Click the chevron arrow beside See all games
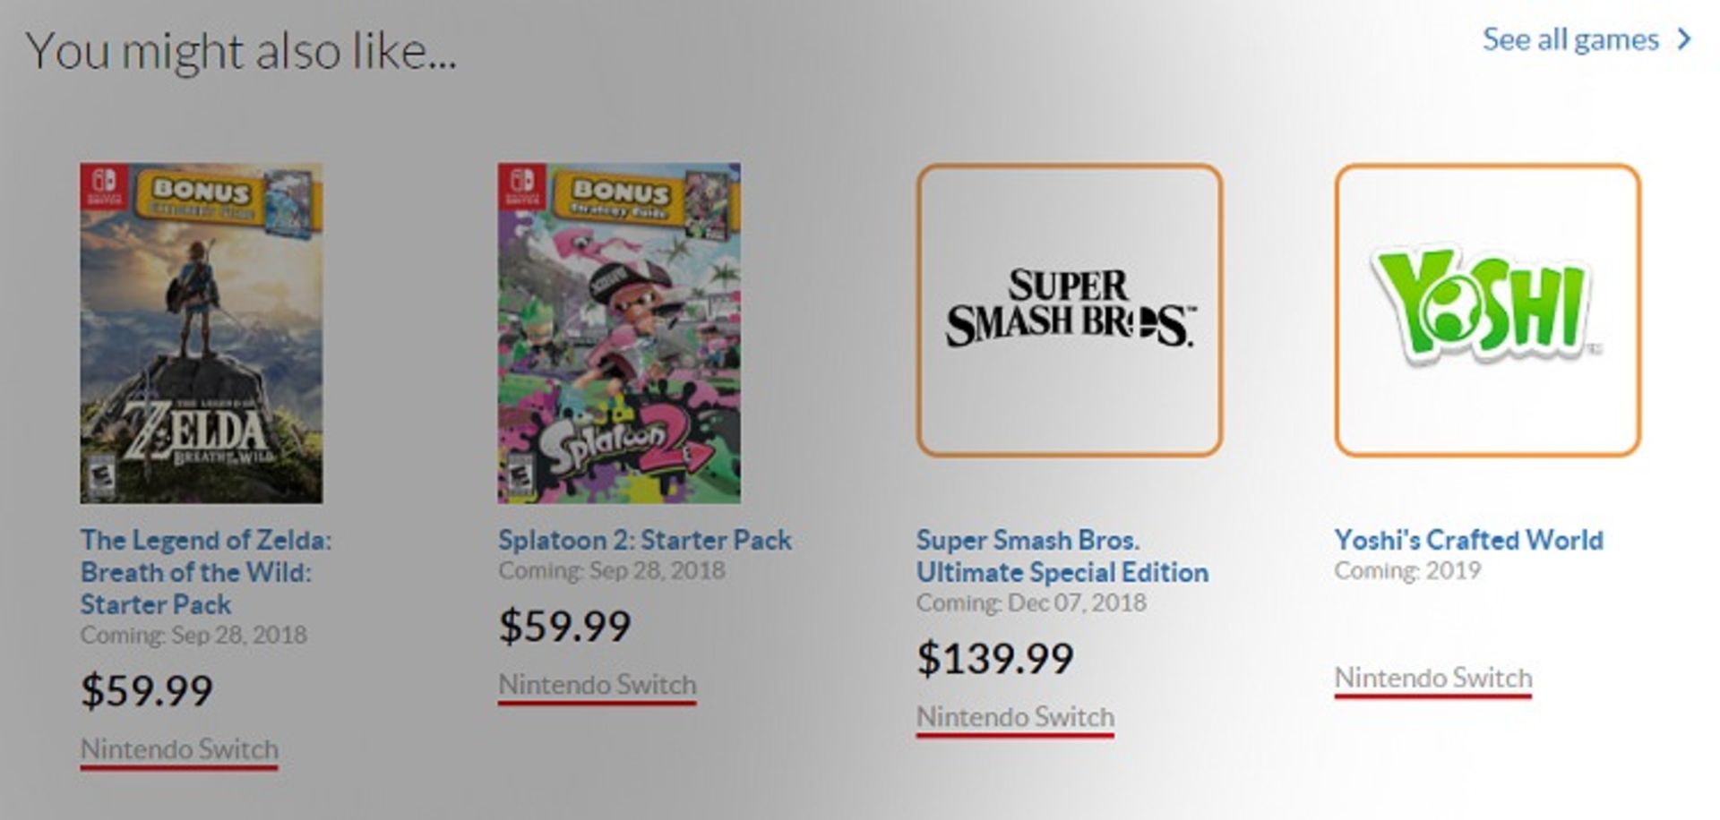 tap(1684, 39)
